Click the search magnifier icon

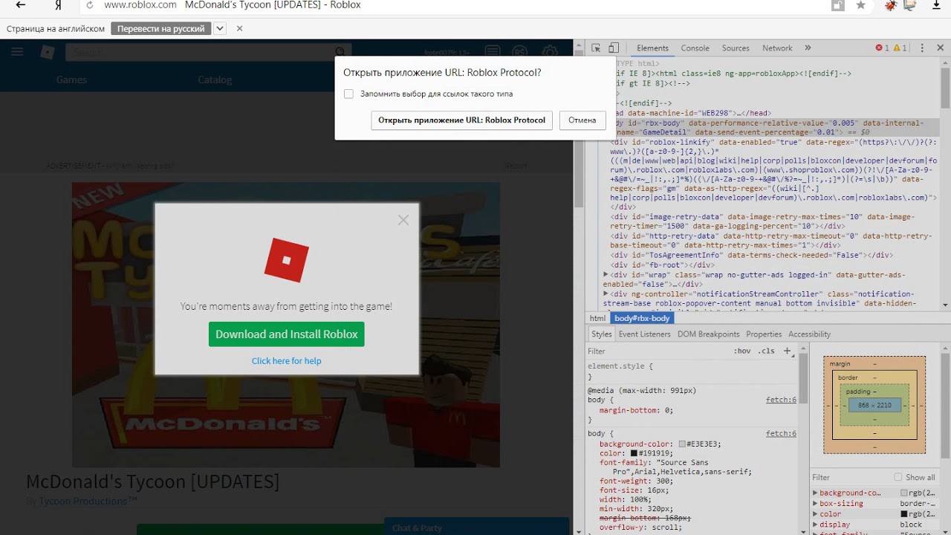[x=341, y=52]
